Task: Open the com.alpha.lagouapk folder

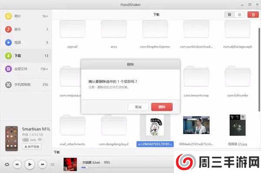Action: (x=238, y=29)
